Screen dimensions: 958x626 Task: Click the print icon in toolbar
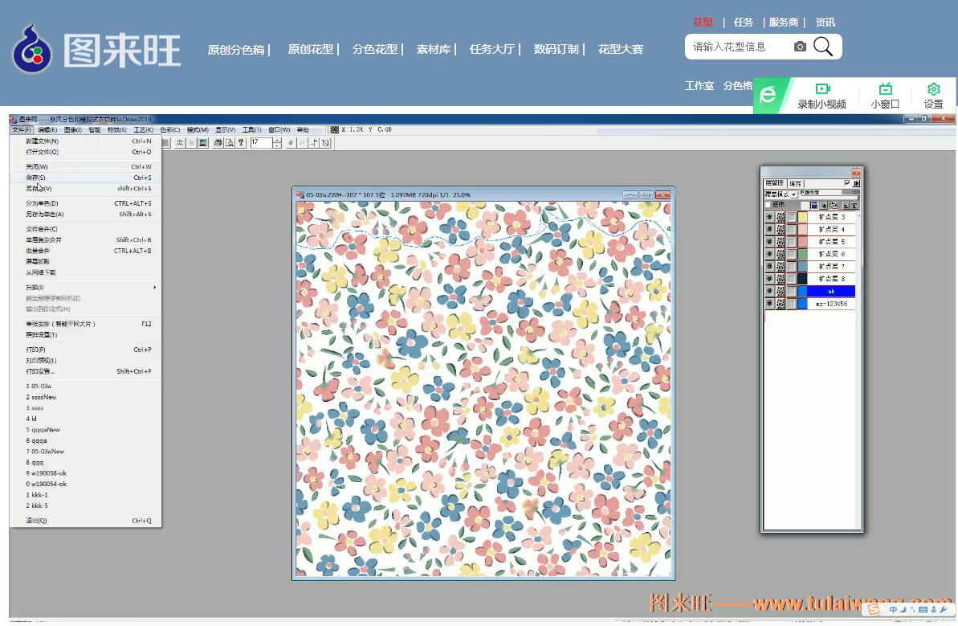click(218, 143)
